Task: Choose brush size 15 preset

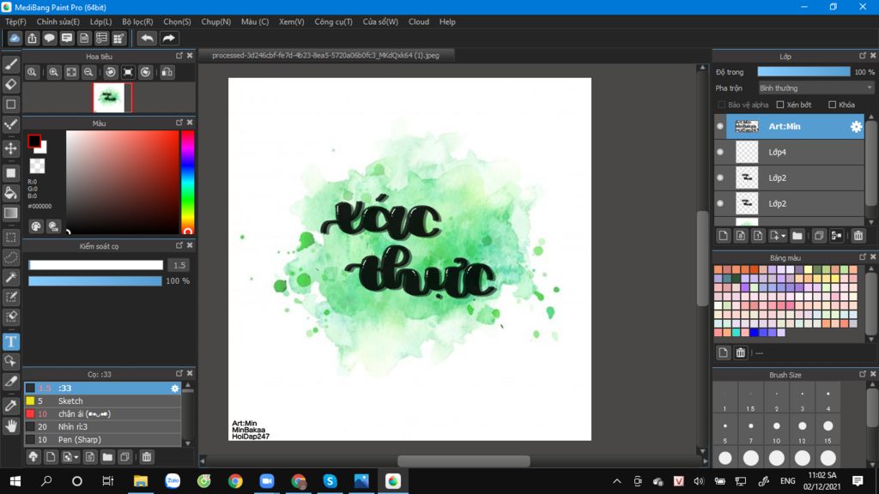Action: (828, 431)
